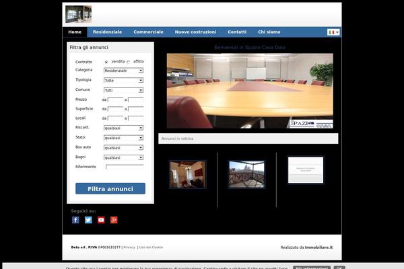
Task: Click the Locali maximum 'a' field
Action: (x=136, y=118)
